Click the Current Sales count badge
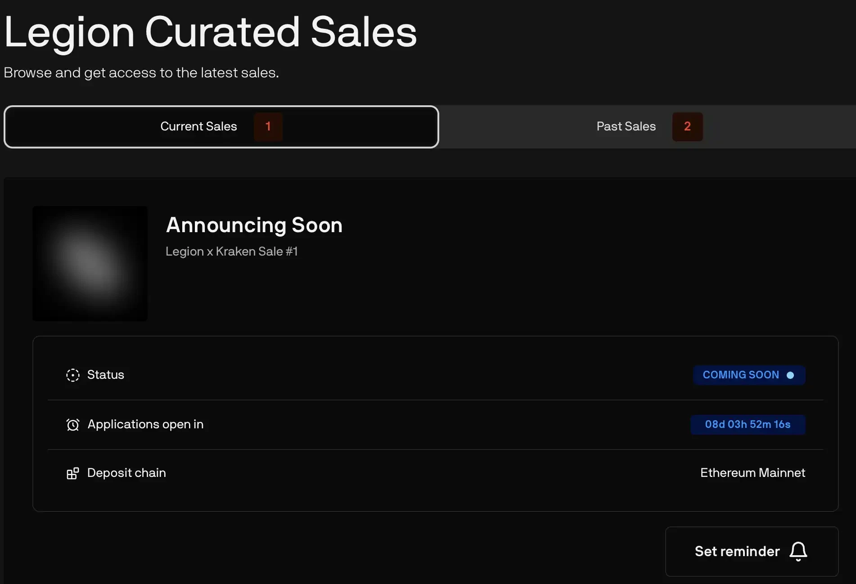The image size is (856, 584). pyautogui.click(x=268, y=126)
